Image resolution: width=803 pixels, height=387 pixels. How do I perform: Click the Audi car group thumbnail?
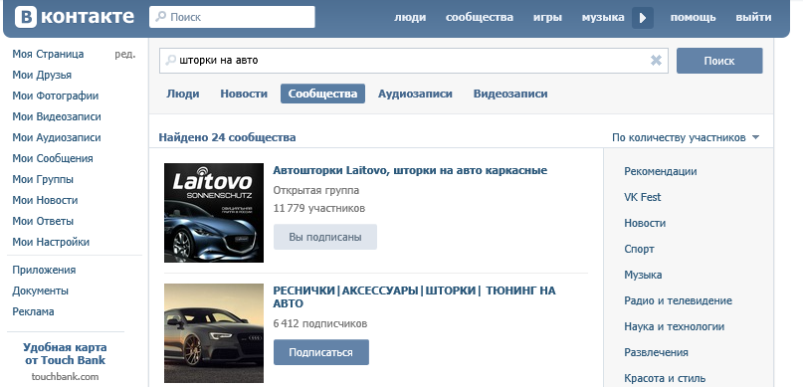(x=214, y=333)
